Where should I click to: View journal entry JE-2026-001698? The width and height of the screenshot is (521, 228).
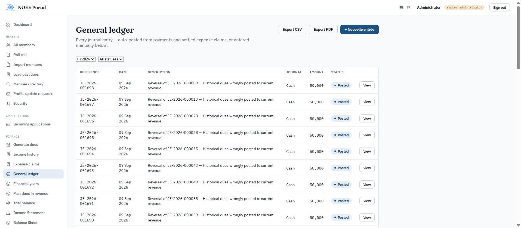(367, 85)
